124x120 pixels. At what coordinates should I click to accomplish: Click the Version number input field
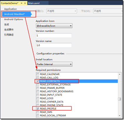point(54,36)
